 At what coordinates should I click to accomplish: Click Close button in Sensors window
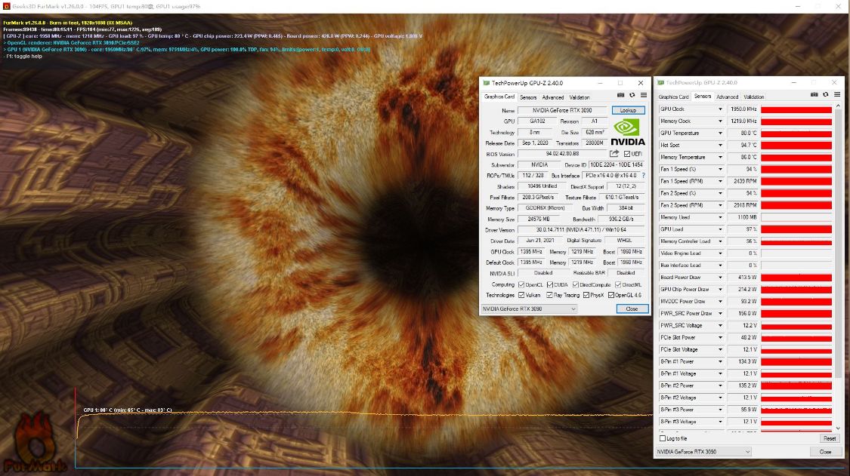825,452
